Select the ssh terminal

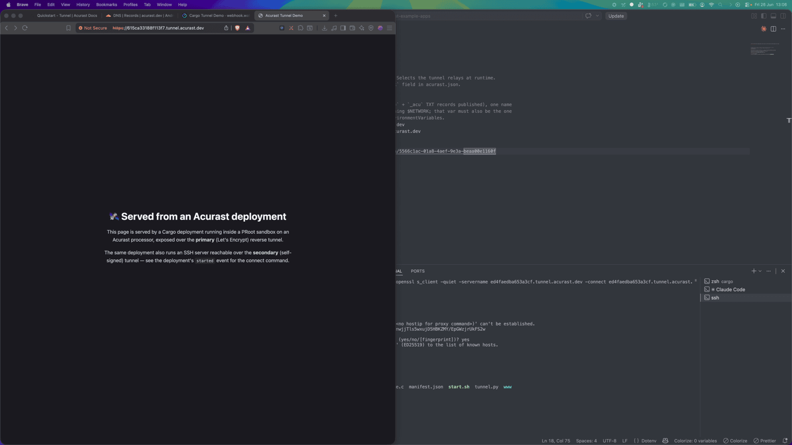[746, 298]
